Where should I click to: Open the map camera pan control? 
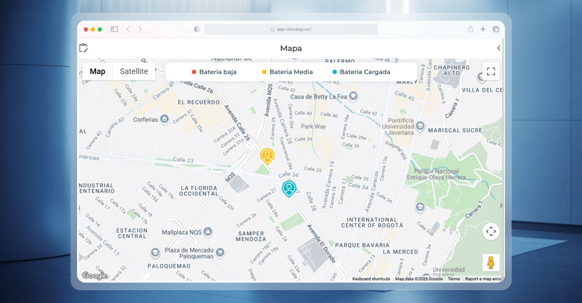click(x=491, y=232)
